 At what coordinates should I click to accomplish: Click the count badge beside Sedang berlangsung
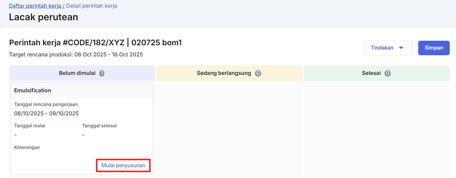258,73
